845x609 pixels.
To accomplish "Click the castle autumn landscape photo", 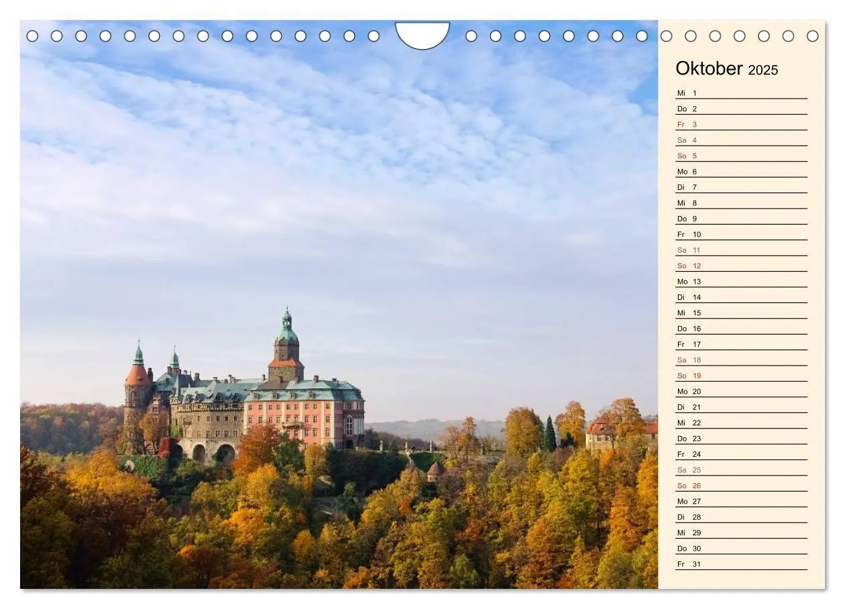I will click(339, 304).
